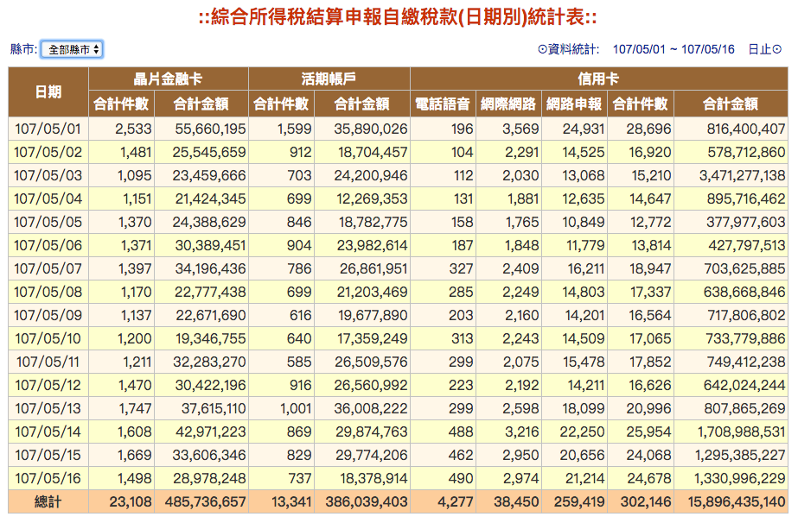This screenshot has height=523, width=798.
Task: Select the 107/05/03 credit card amount 3,471,277,138
Action: pyautogui.click(x=730, y=176)
